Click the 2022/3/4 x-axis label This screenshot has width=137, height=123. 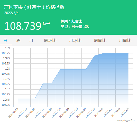[124, 112]
